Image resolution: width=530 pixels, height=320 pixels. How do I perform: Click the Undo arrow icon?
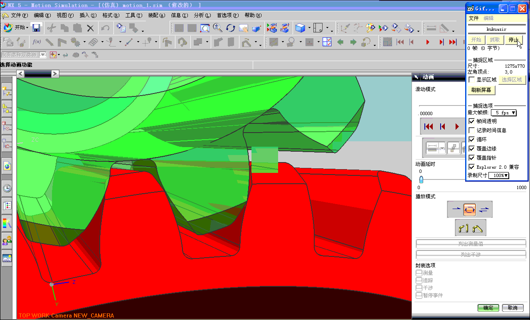click(x=105, y=28)
